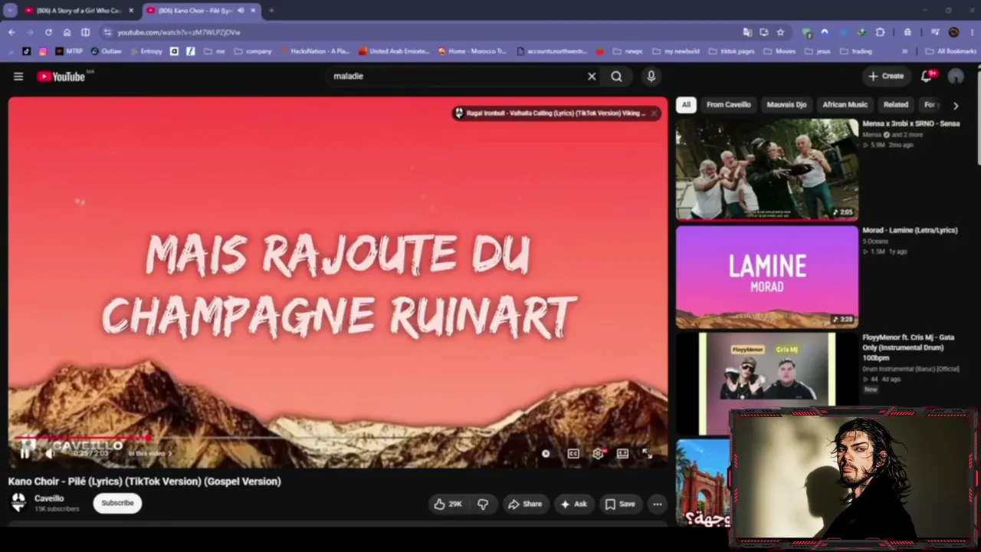Click the Ask button

pos(573,504)
